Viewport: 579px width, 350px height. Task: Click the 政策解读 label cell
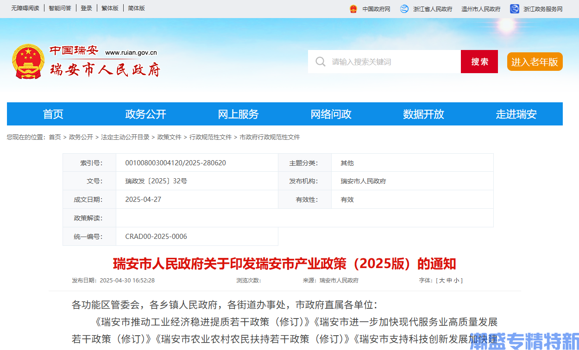click(89, 218)
